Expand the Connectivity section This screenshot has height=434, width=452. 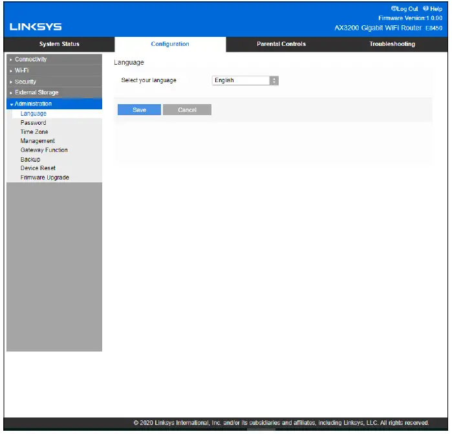coord(54,60)
